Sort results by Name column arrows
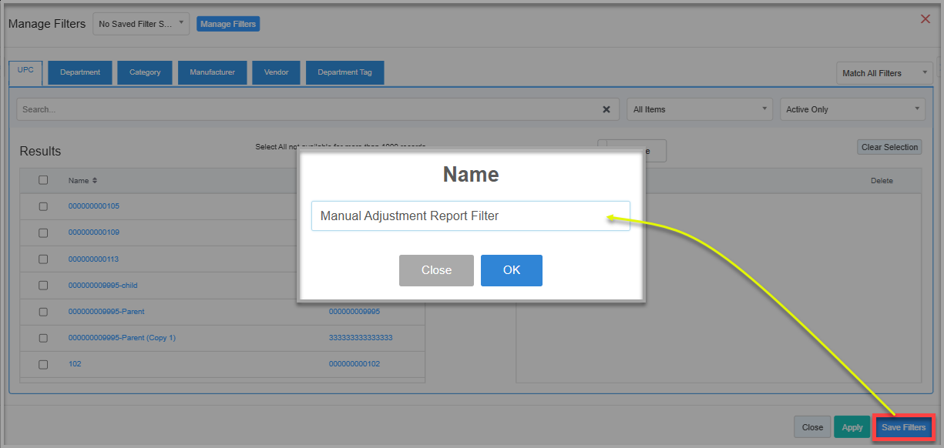This screenshot has height=448, width=944. [x=95, y=181]
